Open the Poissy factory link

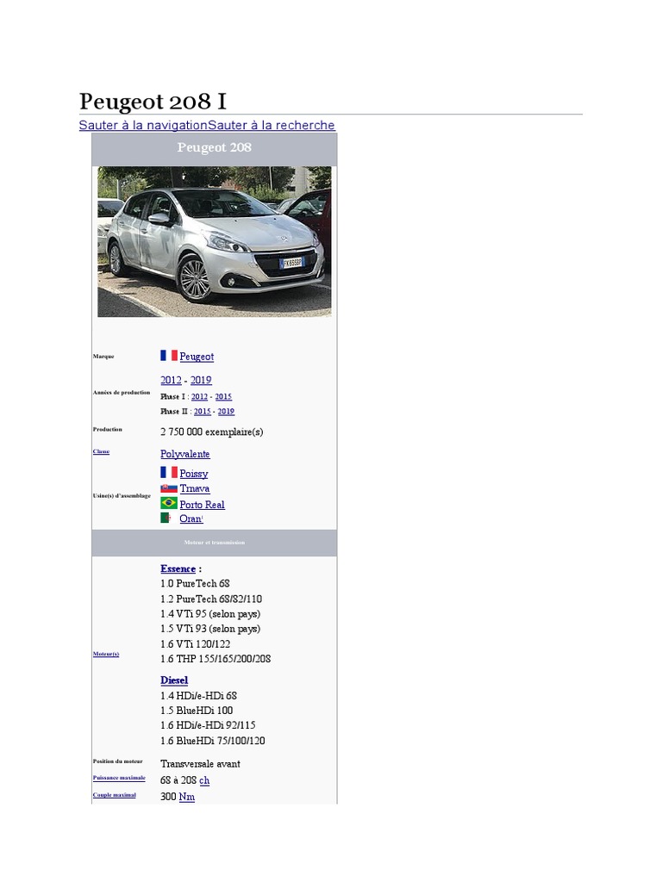pyautogui.click(x=194, y=474)
